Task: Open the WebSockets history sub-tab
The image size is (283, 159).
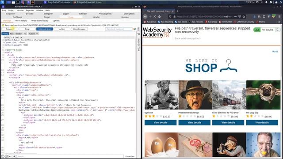Action: coord(40,21)
